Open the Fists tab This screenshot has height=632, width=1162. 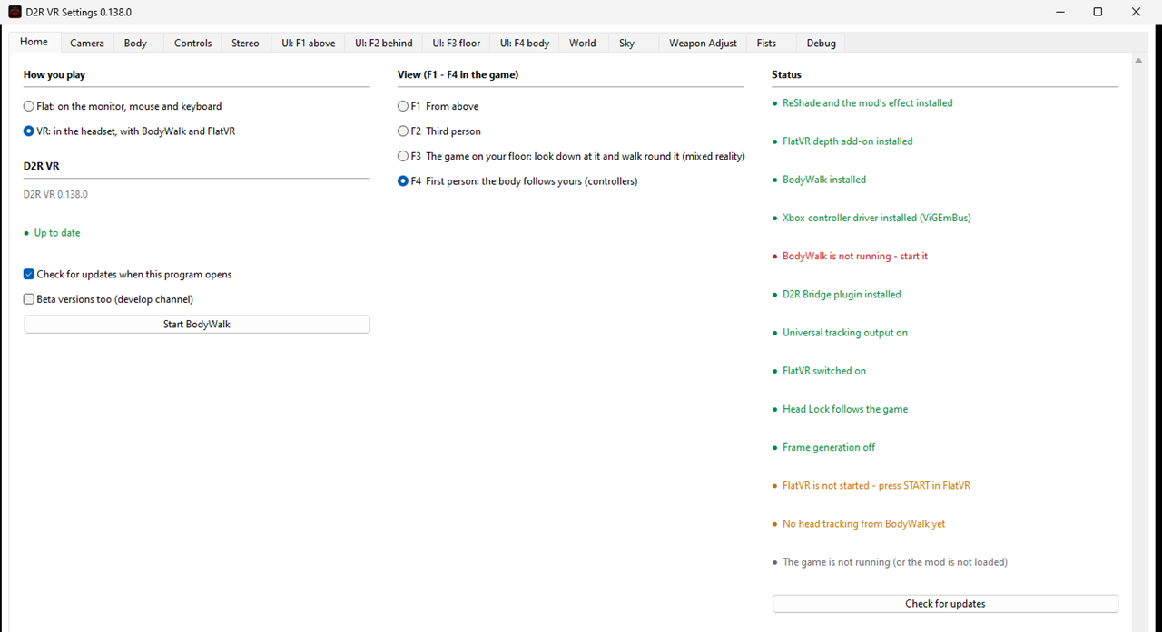click(766, 43)
